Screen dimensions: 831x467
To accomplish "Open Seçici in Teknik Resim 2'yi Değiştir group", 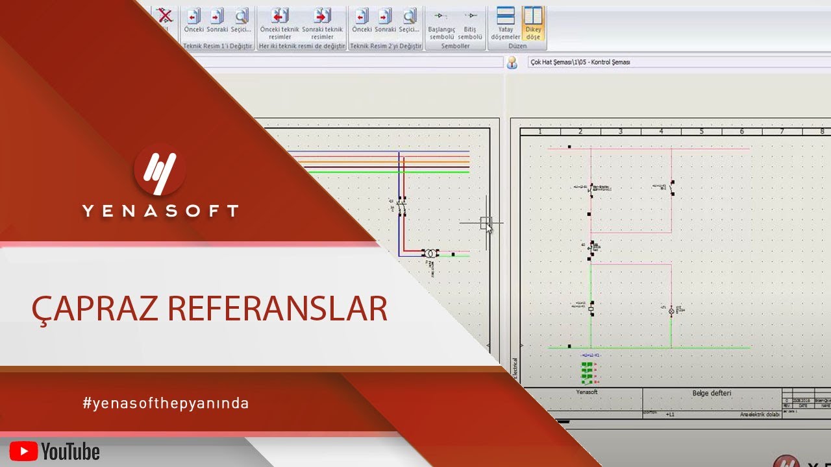I will pos(409,21).
